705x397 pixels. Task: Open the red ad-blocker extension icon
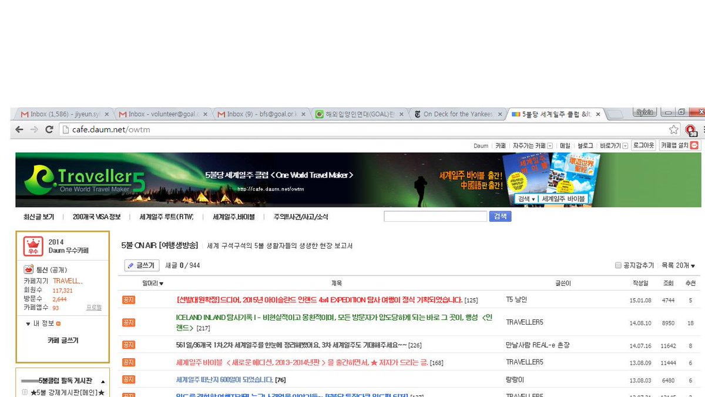pyautogui.click(x=690, y=129)
